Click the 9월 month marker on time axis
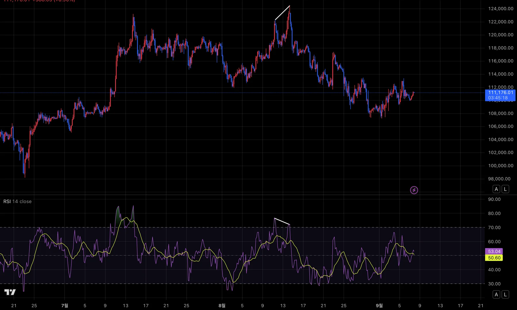517x310 pixels. (x=379, y=305)
